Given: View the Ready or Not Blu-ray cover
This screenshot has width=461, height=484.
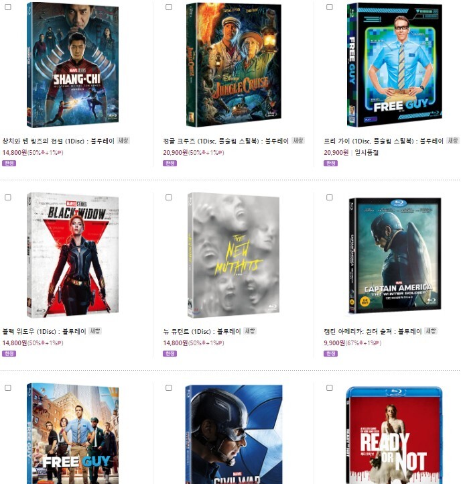Looking at the screenshot, I should (395, 435).
